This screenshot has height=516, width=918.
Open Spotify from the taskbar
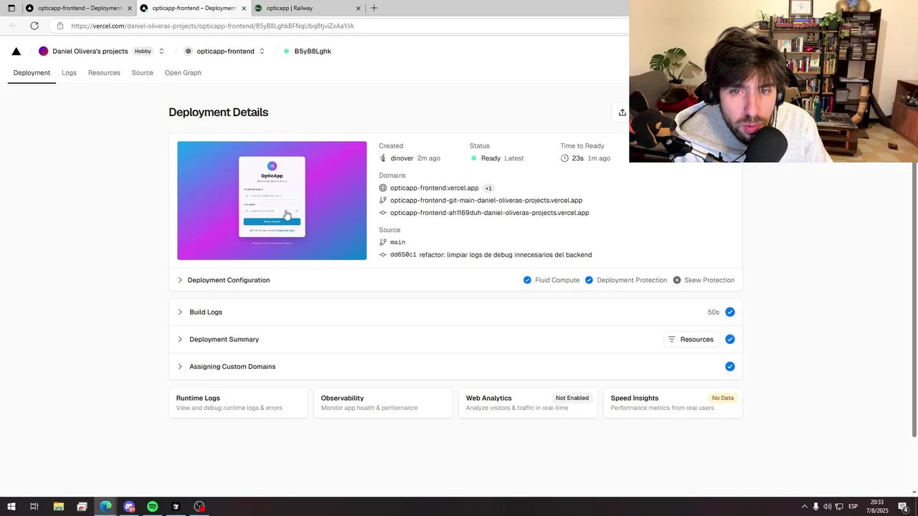[152, 507]
